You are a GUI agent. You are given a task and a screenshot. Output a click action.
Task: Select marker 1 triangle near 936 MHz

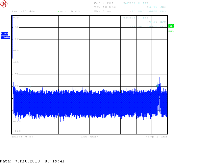tap(157, 86)
